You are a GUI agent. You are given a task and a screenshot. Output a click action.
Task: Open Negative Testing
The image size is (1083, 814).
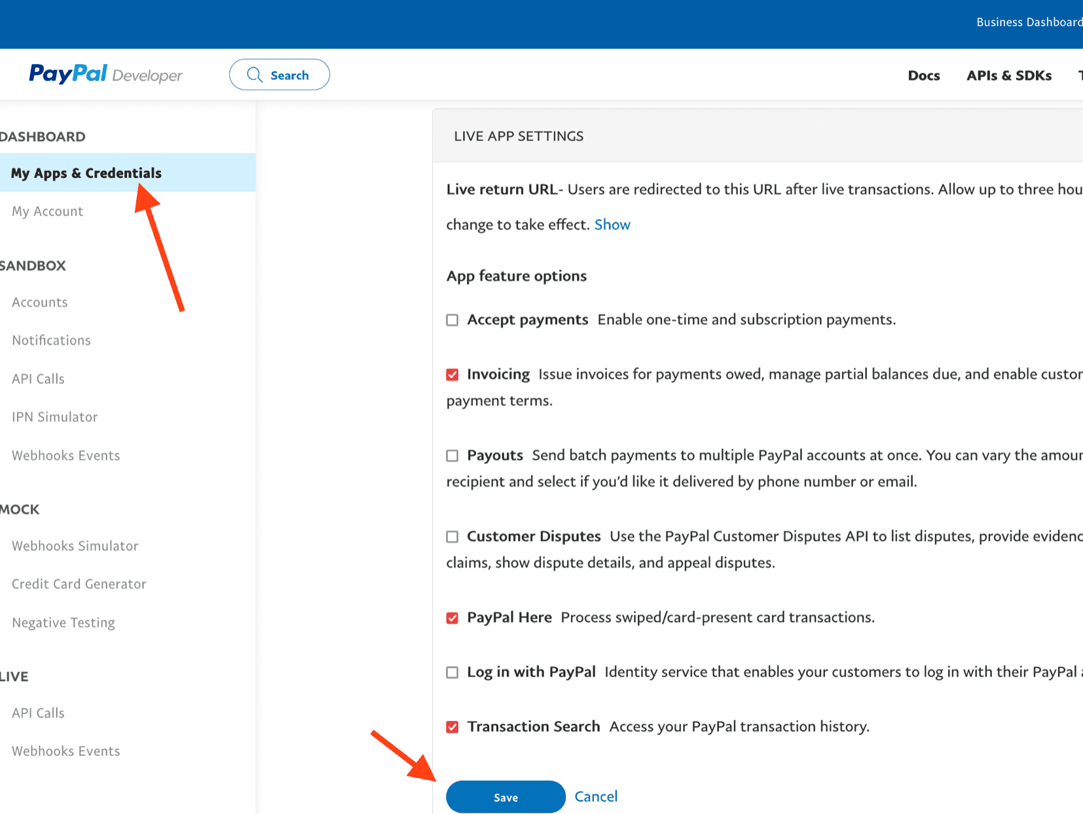click(x=63, y=622)
